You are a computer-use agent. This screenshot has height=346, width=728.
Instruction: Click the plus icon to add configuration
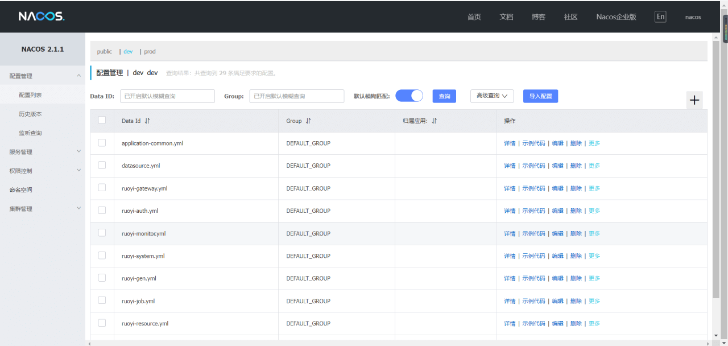(694, 100)
